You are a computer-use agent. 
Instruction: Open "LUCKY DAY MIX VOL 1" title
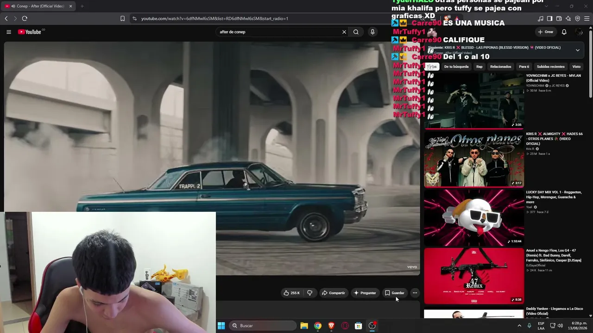[x=554, y=197]
